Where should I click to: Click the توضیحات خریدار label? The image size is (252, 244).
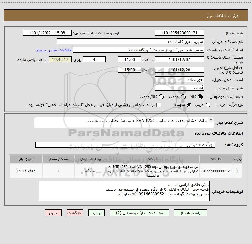click(227, 192)
